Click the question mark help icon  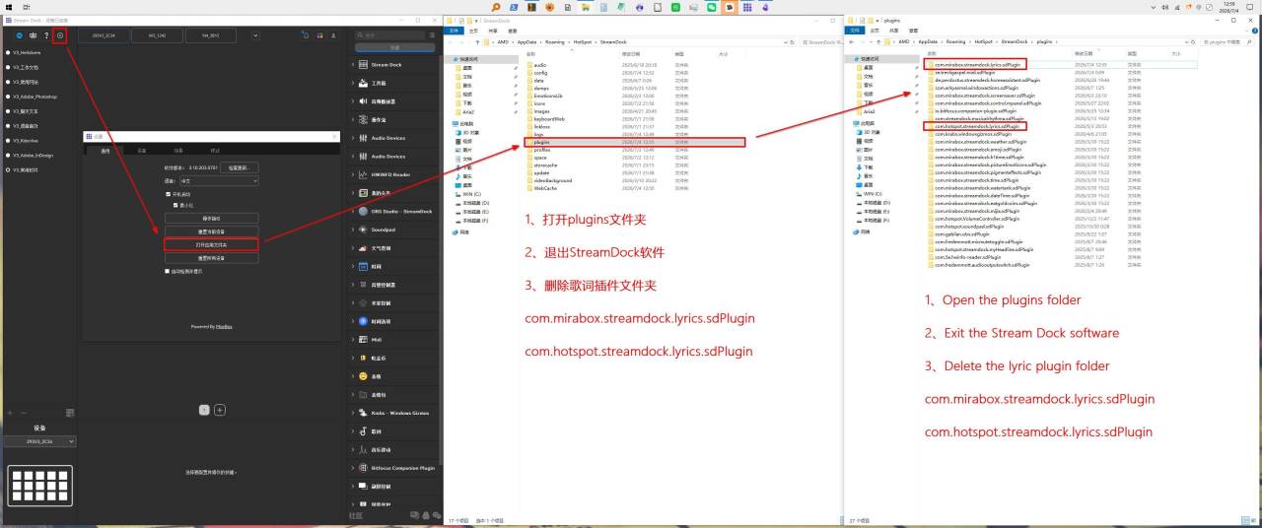[x=45, y=35]
